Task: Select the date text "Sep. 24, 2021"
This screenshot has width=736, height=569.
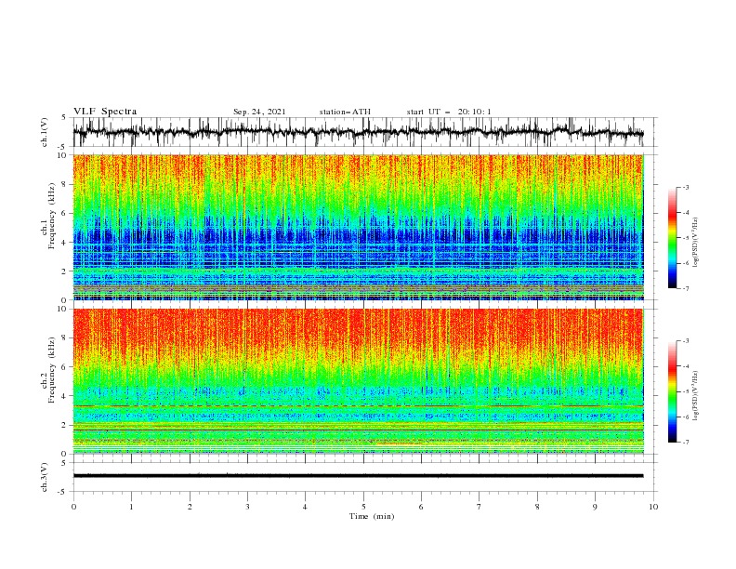Action: tap(259, 112)
